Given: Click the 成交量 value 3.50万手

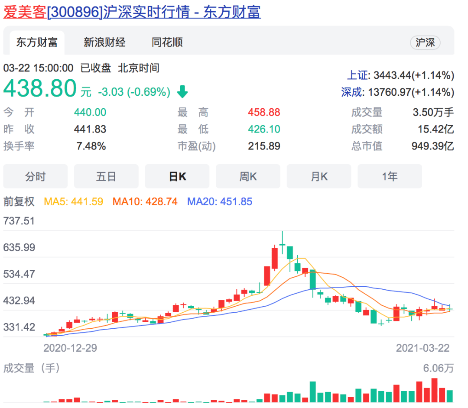Looking at the screenshot, I should click(433, 113).
